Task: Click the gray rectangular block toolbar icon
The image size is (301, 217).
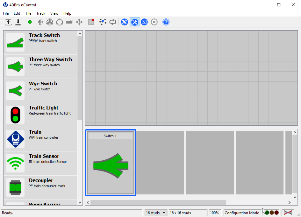Action: point(69,22)
